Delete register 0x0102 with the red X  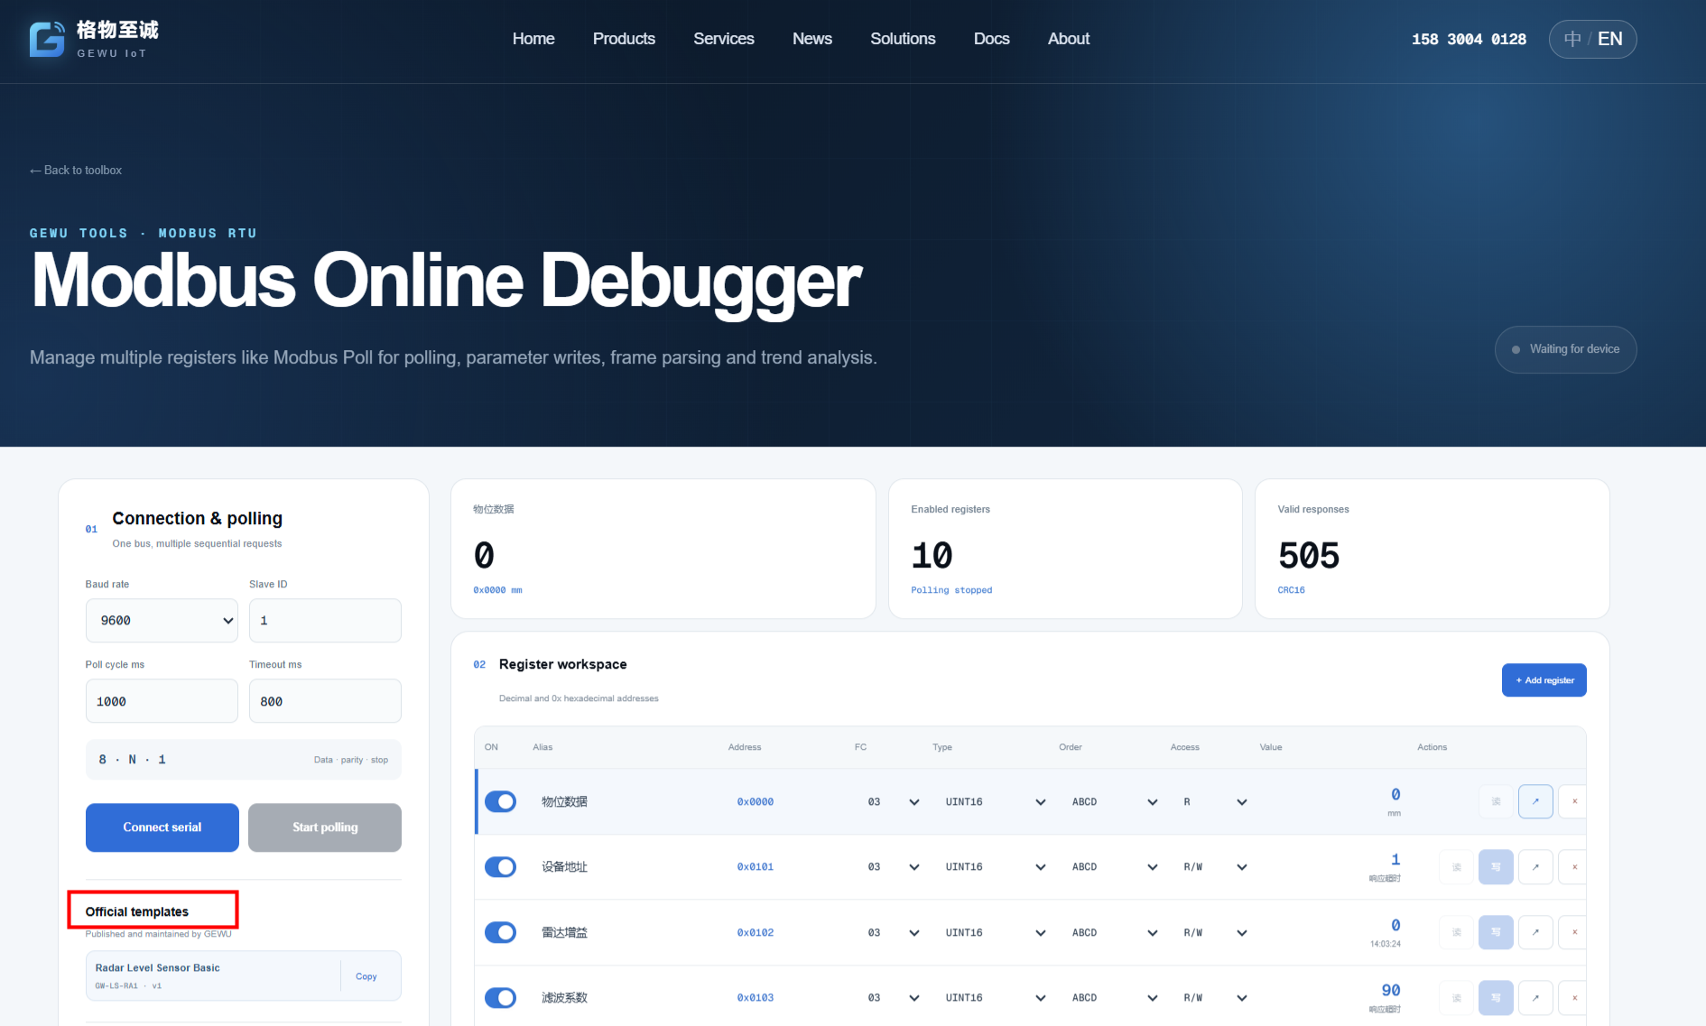click(x=1574, y=932)
